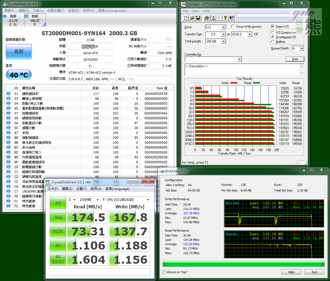Click the status circle for attribute 03 轉速上昇時間
Screen dimensions: 330x281
point(8,99)
